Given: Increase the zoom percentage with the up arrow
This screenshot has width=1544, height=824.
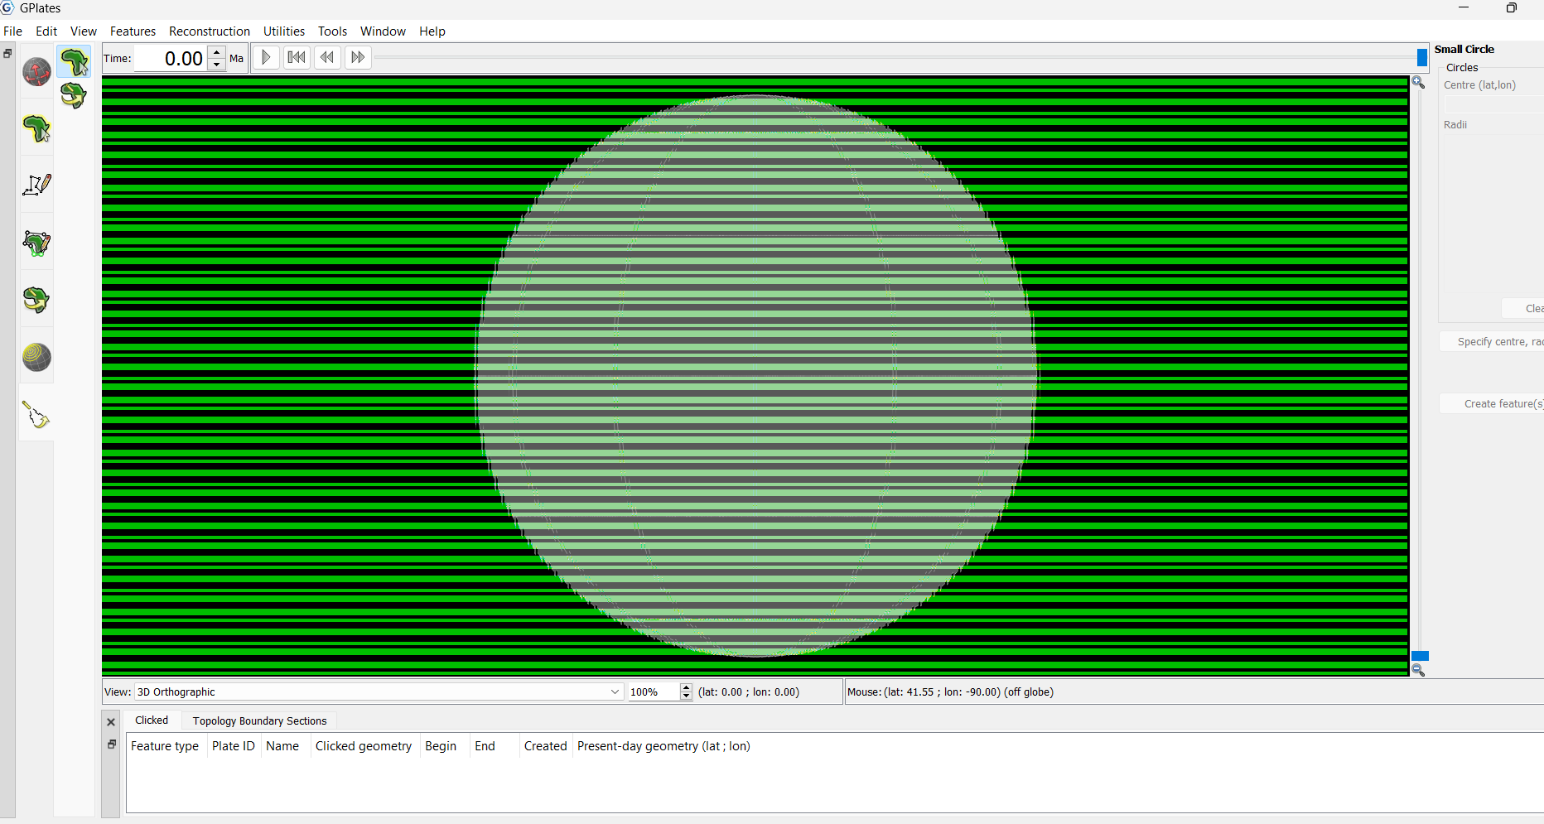Looking at the screenshot, I should (x=686, y=688).
